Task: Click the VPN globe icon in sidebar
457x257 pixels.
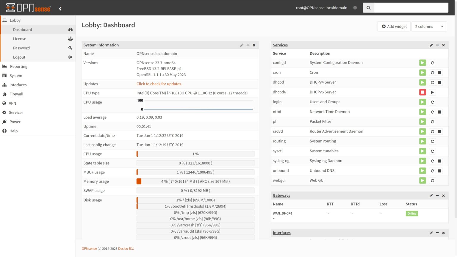Action: [x=4, y=103]
